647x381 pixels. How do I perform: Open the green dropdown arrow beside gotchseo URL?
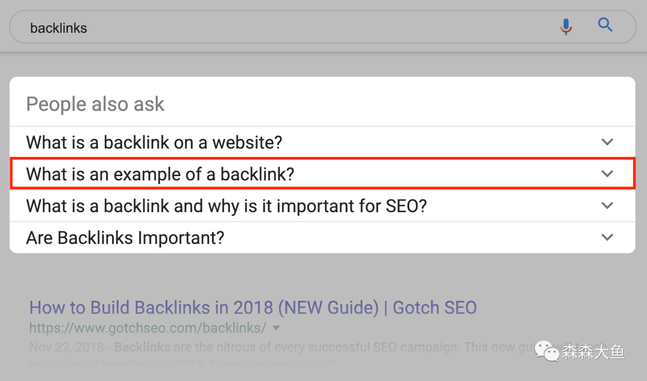276,328
